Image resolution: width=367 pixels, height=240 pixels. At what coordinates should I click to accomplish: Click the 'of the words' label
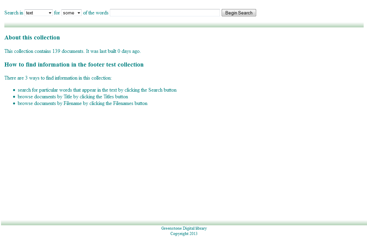tap(96, 13)
